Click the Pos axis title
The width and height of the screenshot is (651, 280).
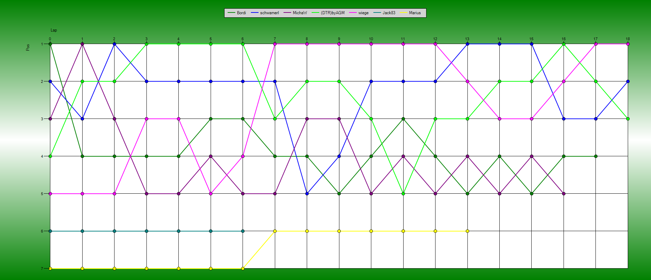[x=28, y=47]
